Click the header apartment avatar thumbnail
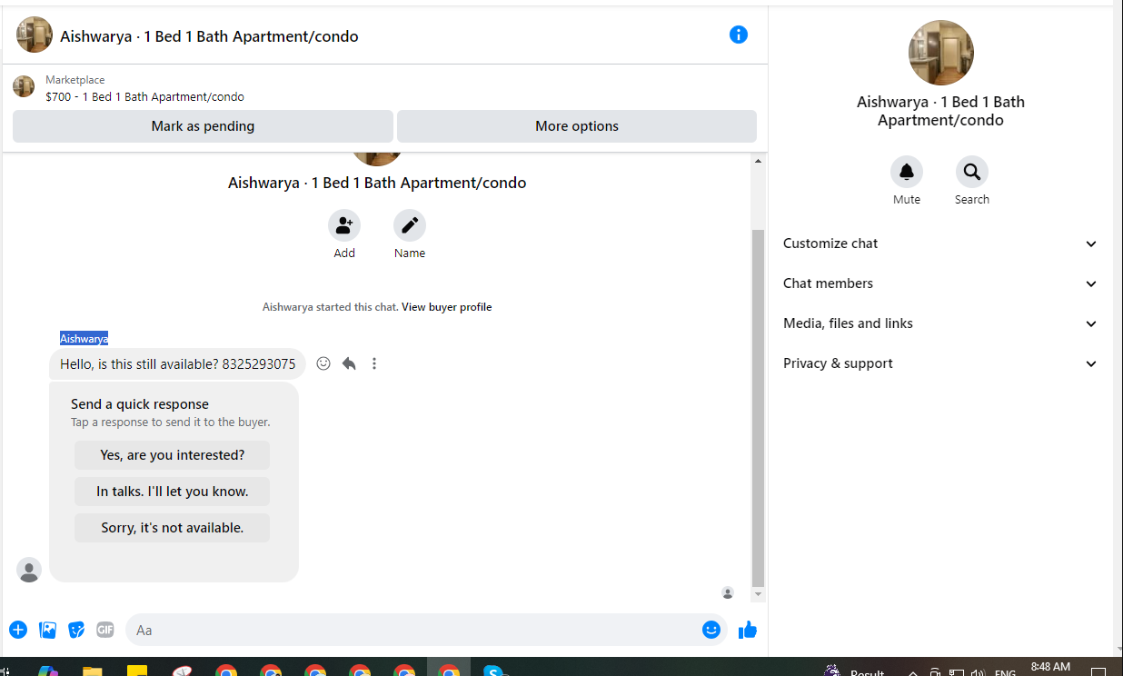The height and width of the screenshot is (676, 1123). coord(35,35)
